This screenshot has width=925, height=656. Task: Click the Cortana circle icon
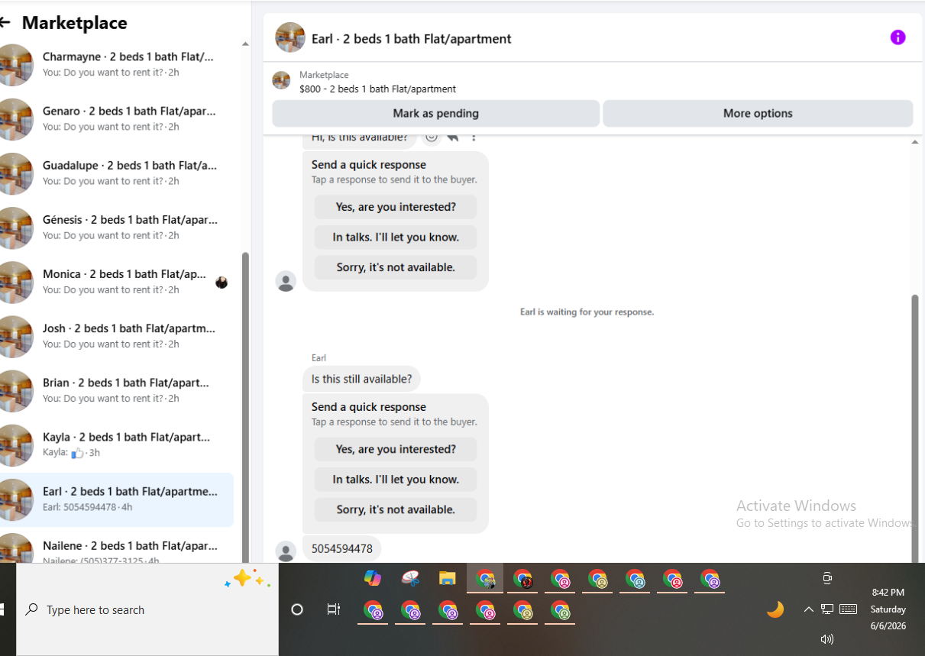(x=298, y=609)
